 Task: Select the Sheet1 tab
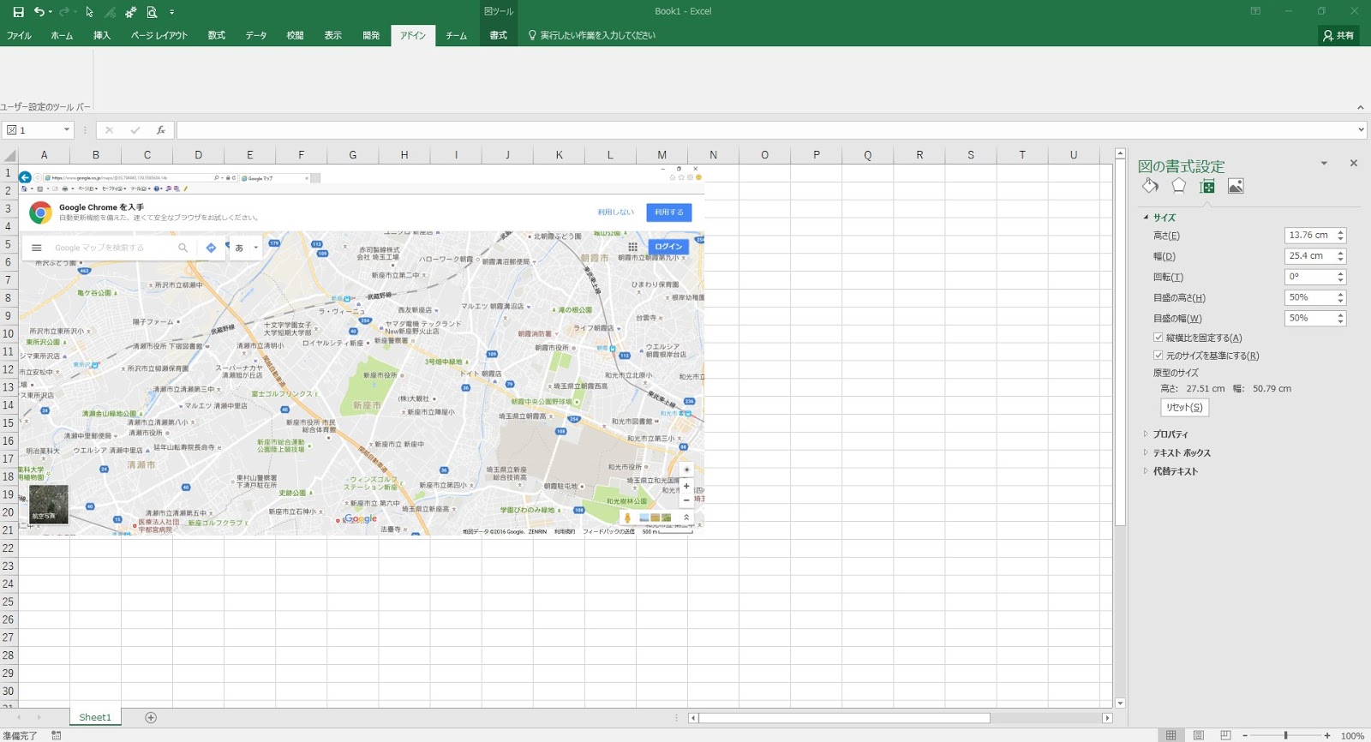point(95,717)
